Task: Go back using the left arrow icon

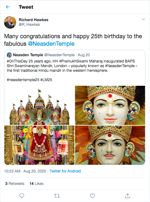Action: click(x=8, y=7)
